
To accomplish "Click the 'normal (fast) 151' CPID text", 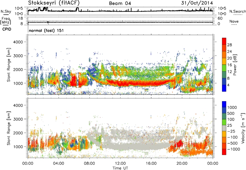I will (x=46, y=30).
